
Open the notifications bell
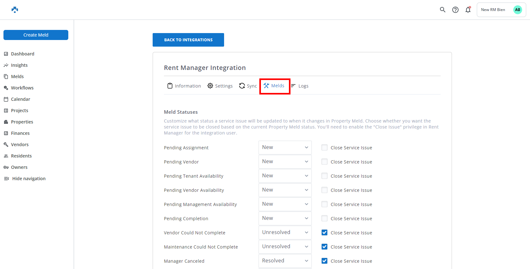click(x=468, y=10)
